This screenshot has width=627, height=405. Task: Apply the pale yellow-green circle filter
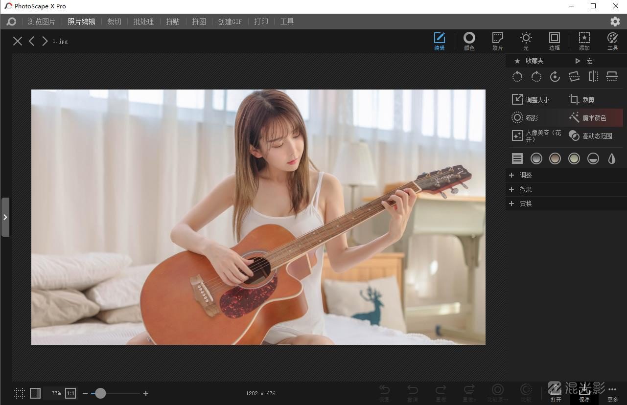[x=574, y=158]
